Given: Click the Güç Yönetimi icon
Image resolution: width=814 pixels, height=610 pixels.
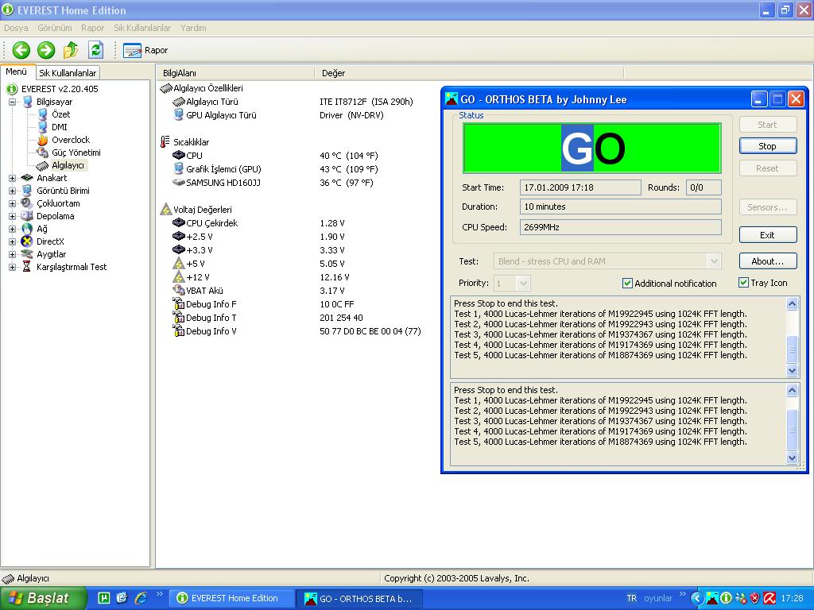Looking at the screenshot, I should [42, 153].
